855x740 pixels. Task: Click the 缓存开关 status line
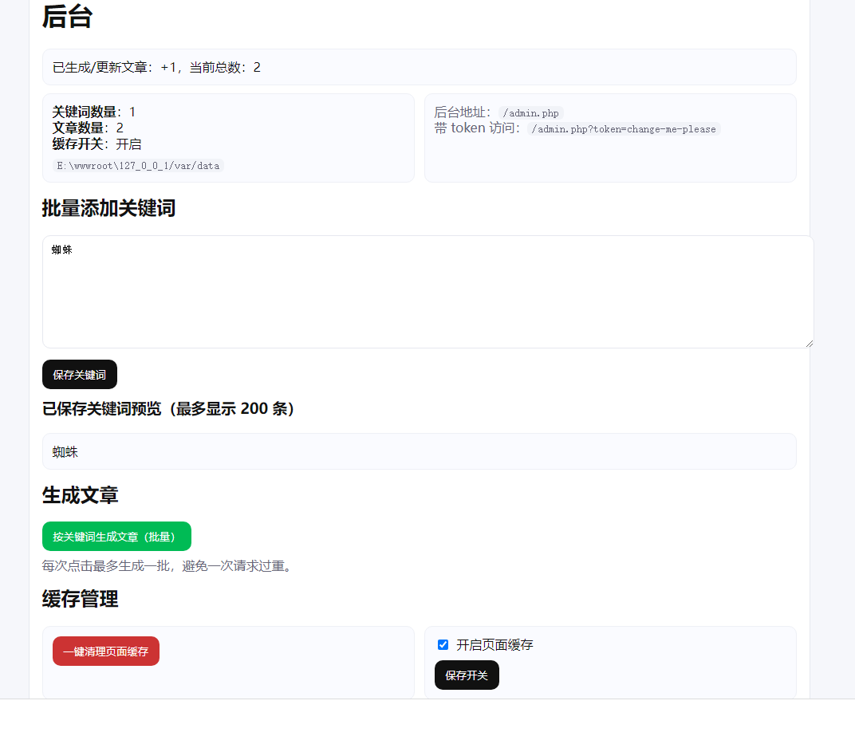click(97, 144)
